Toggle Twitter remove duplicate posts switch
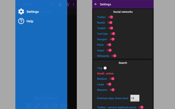This screenshot has width=175, height=109. (141, 107)
